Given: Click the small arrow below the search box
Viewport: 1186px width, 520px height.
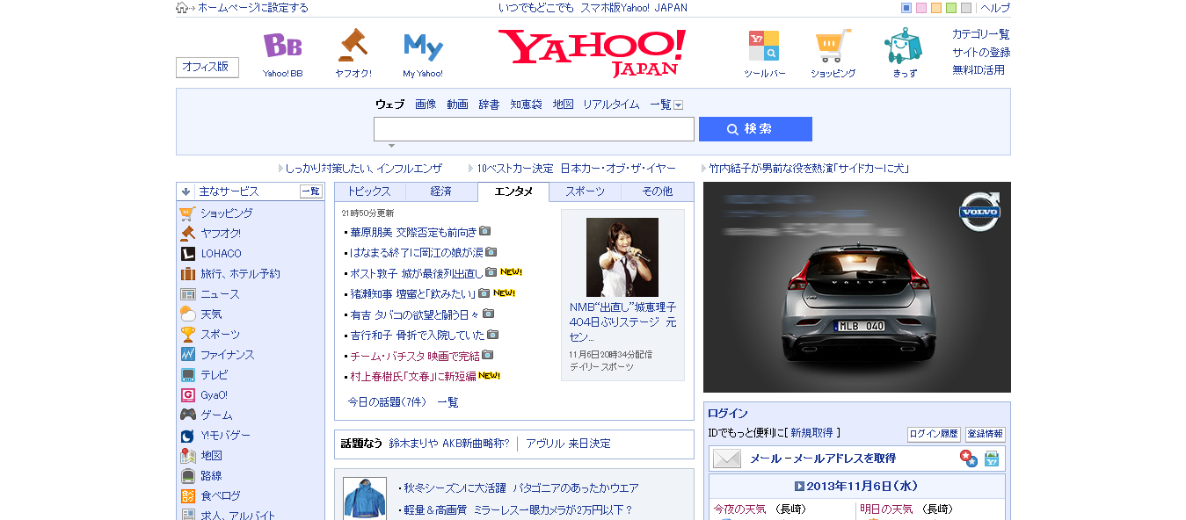Looking at the screenshot, I should 391,145.
